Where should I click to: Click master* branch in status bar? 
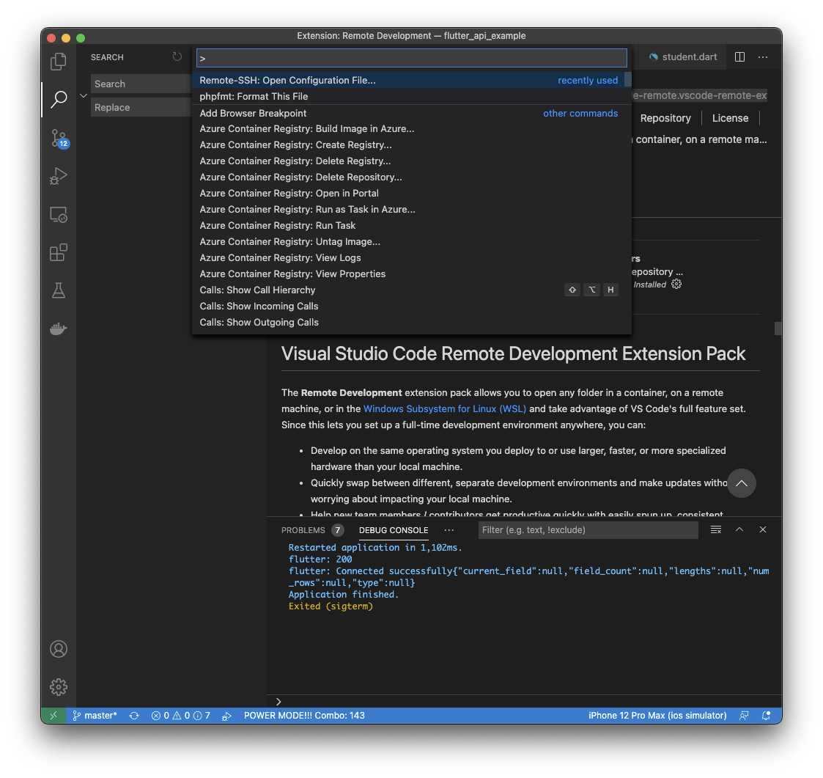pos(95,716)
